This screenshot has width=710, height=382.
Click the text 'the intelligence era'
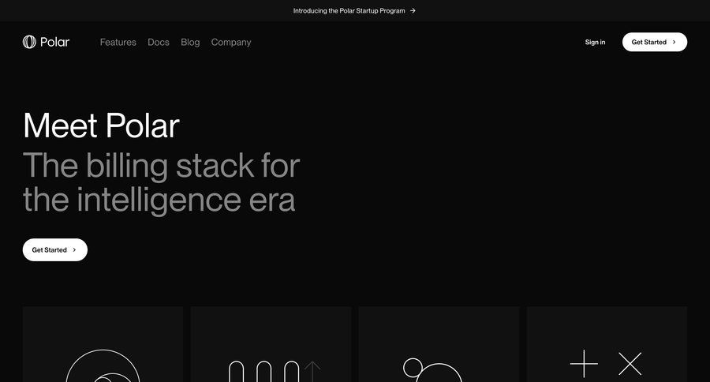(159, 200)
